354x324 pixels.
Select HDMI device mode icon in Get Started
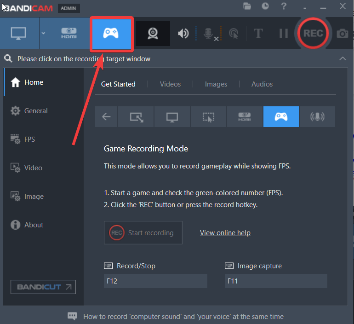(x=245, y=116)
